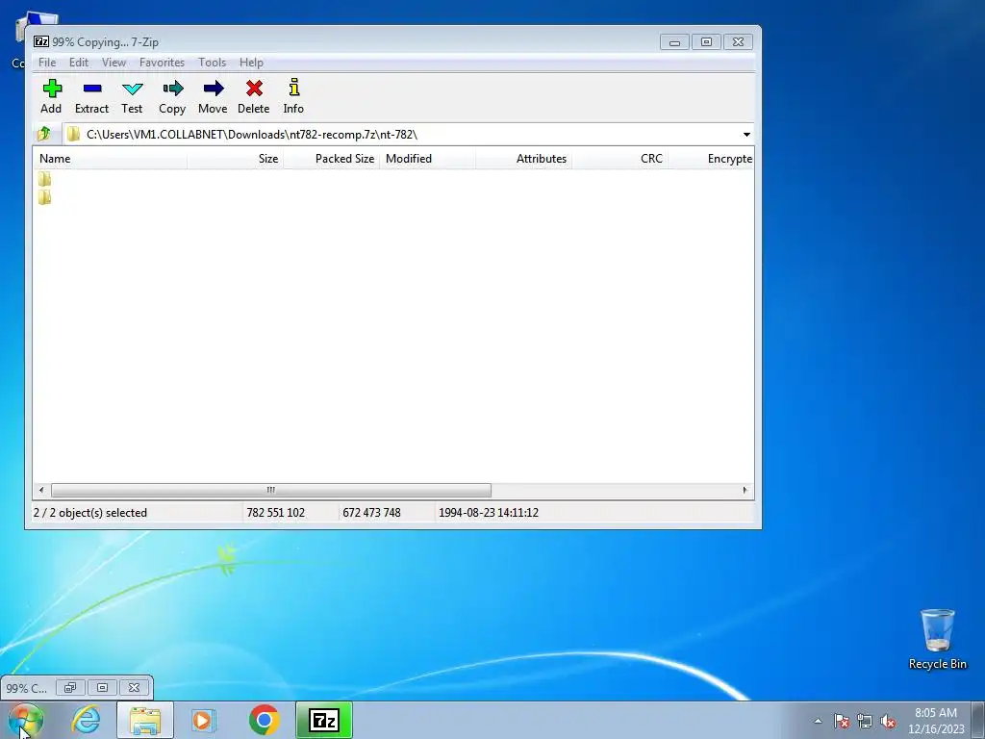
Task: Sort by CRC column header
Action: (620, 159)
